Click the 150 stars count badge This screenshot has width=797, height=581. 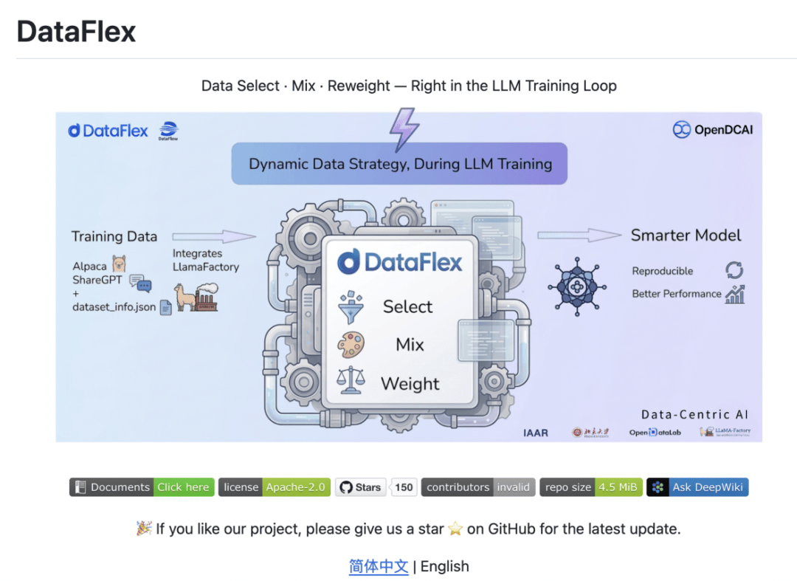[x=404, y=487]
